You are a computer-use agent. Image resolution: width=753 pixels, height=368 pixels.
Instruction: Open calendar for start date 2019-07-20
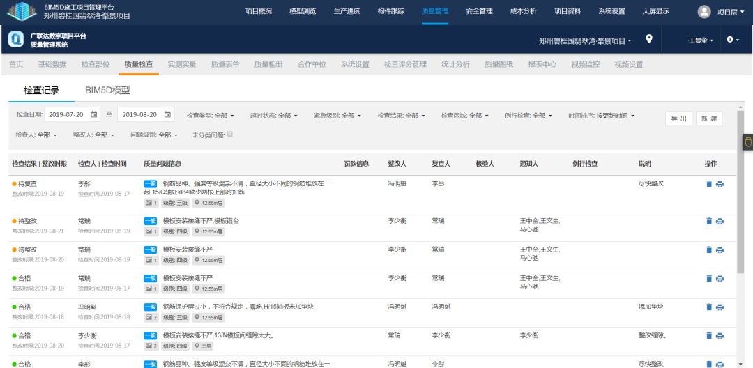point(94,115)
